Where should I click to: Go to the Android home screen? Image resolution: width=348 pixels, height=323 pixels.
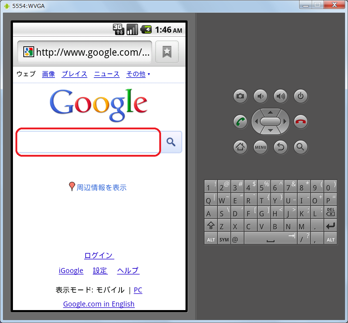(241, 147)
